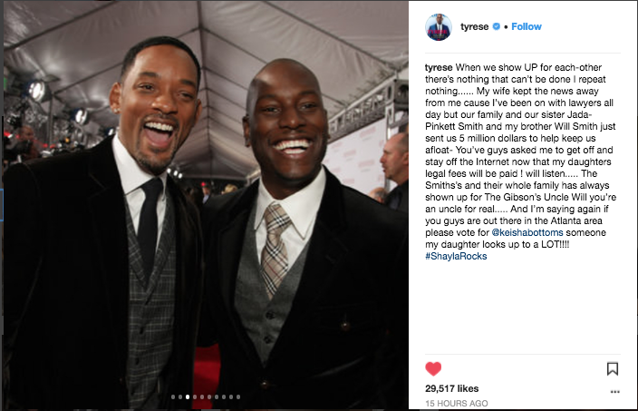Like the post with the red heart icon
This screenshot has height=411, width=638.
click(x=433, y=368)
